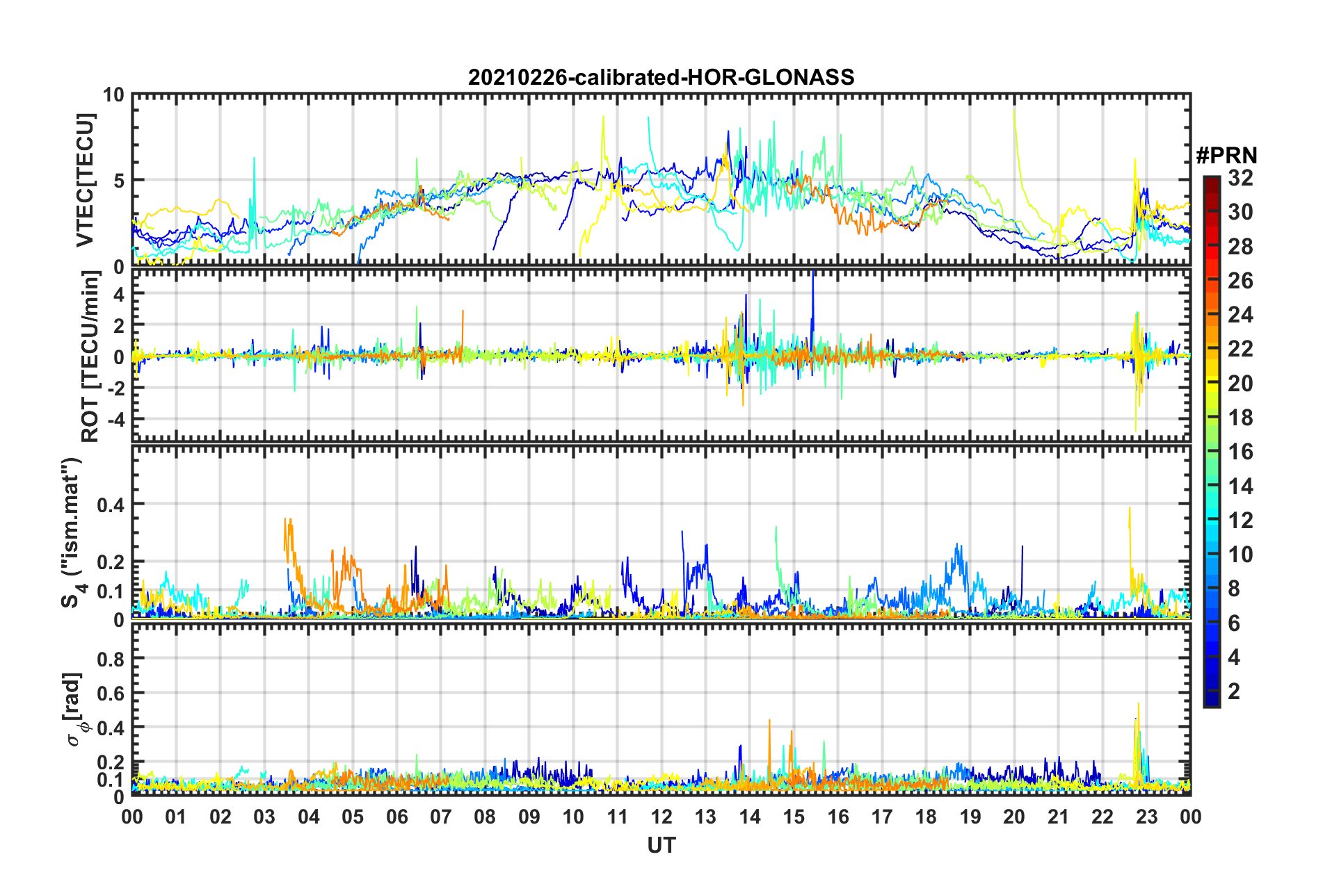Click colorbar tick label 12
Viewport: 1323px width, 884px height.
point(1240,521)
